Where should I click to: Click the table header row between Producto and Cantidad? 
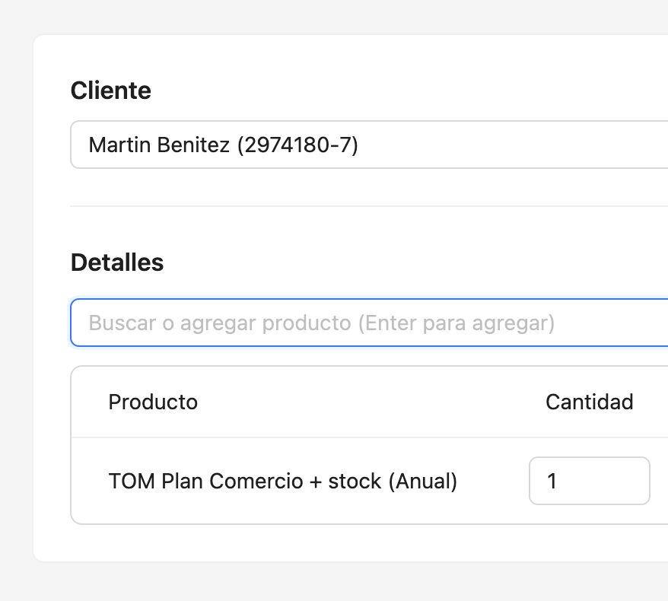click(365, 402)
